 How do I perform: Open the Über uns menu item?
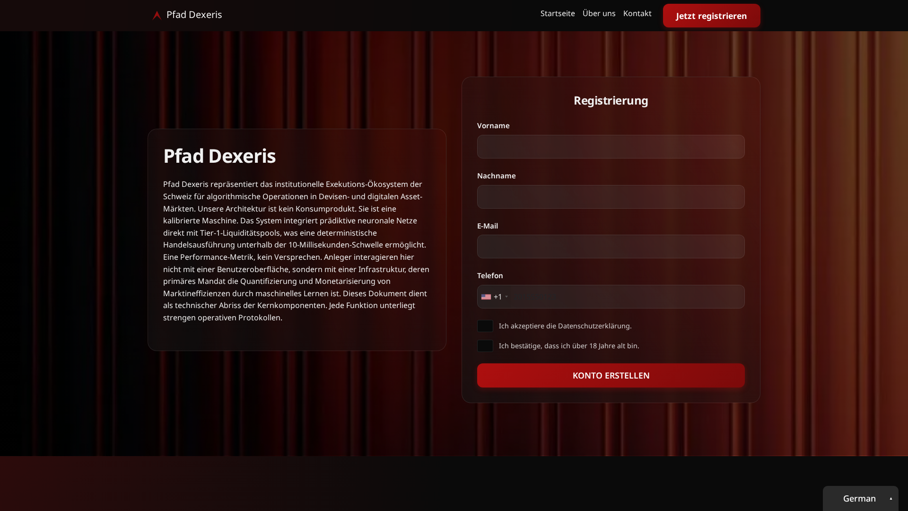click(599, 14)
